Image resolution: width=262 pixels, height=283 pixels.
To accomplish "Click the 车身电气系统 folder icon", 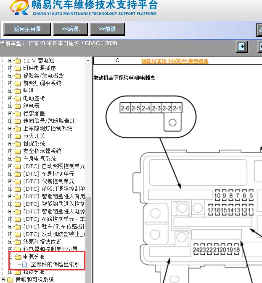I will point(18,159).
